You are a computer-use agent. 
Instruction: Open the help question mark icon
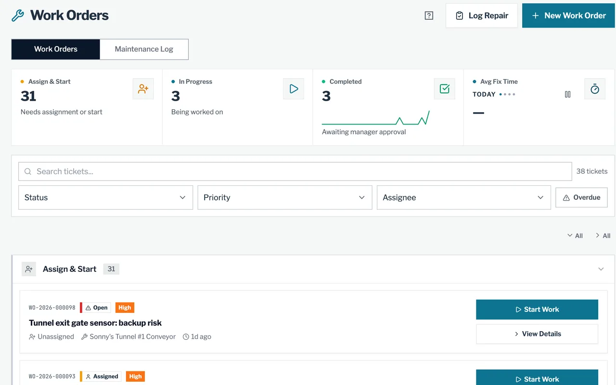pyautogui.click(x=429, y=15)
